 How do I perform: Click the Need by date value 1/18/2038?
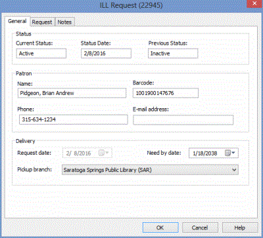[205, 153]
